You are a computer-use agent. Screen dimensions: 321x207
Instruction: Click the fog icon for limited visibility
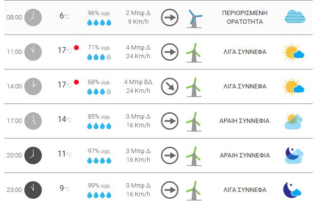(x=295, y=17)
